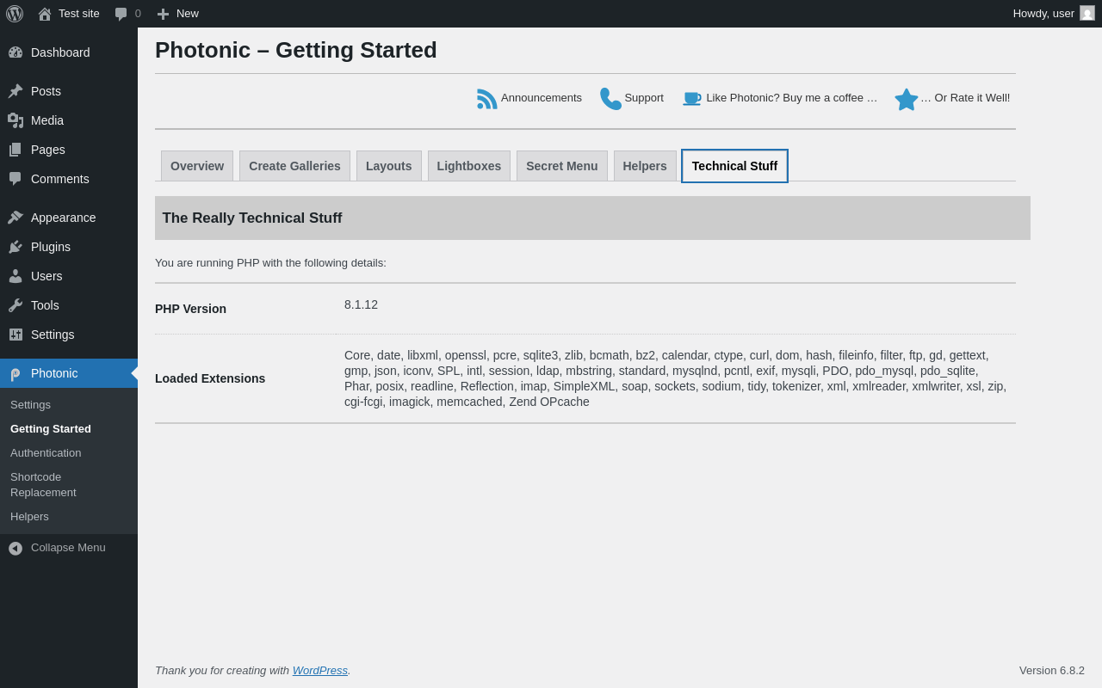Click the Announcements RSS feed icon
This screenshot has width=1102, height=688.
coord(487,99)
